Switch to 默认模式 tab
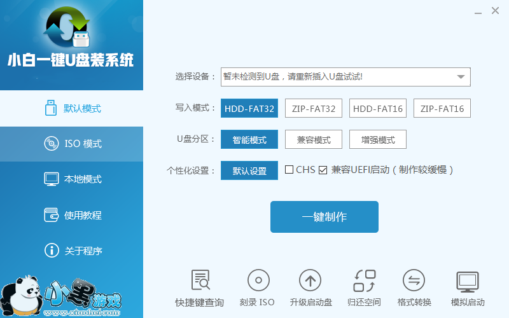The width and height of the screenshot is (509, 318). [71, 108]
